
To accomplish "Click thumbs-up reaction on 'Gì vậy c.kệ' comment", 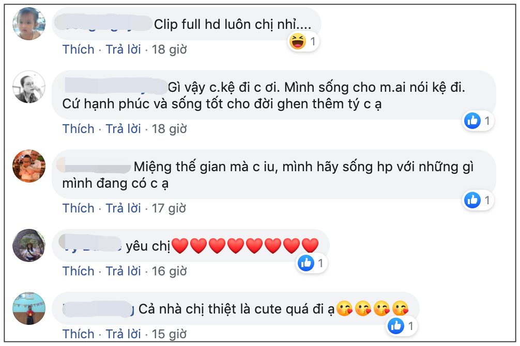I will (x=472, y=121).
